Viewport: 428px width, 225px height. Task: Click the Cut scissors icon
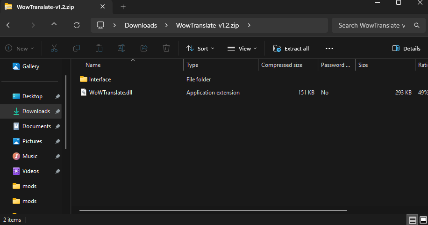54,48
